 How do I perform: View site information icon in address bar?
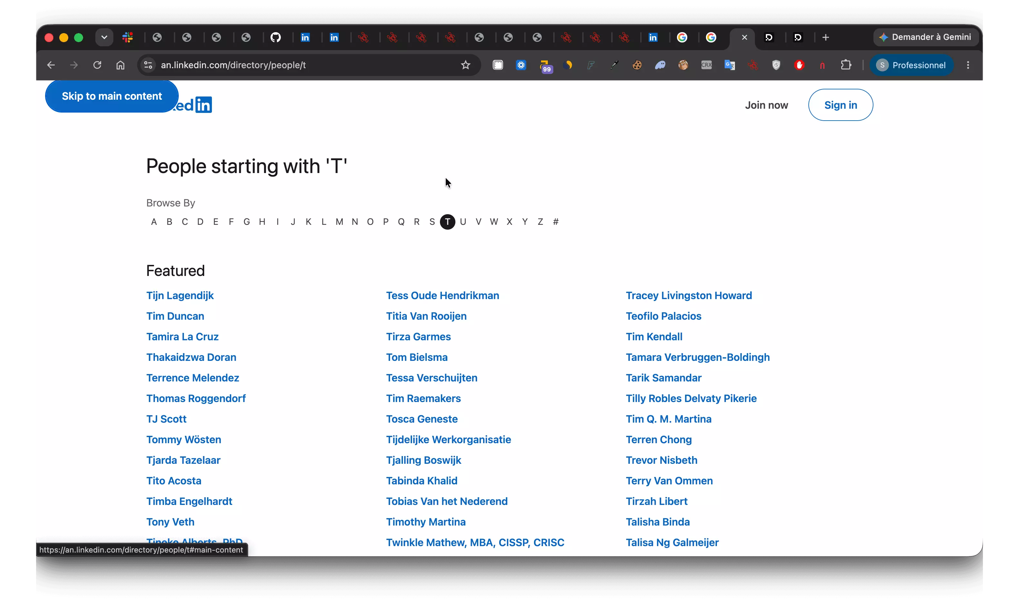[148, 65]
